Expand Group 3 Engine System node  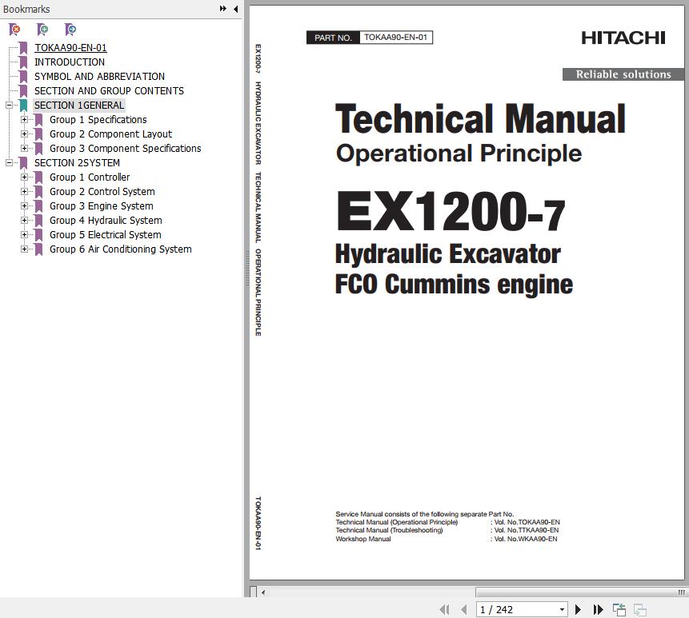coord(24,205)
